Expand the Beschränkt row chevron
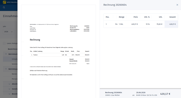This screenshot has height=98, width=181. (x=9, y=94)
